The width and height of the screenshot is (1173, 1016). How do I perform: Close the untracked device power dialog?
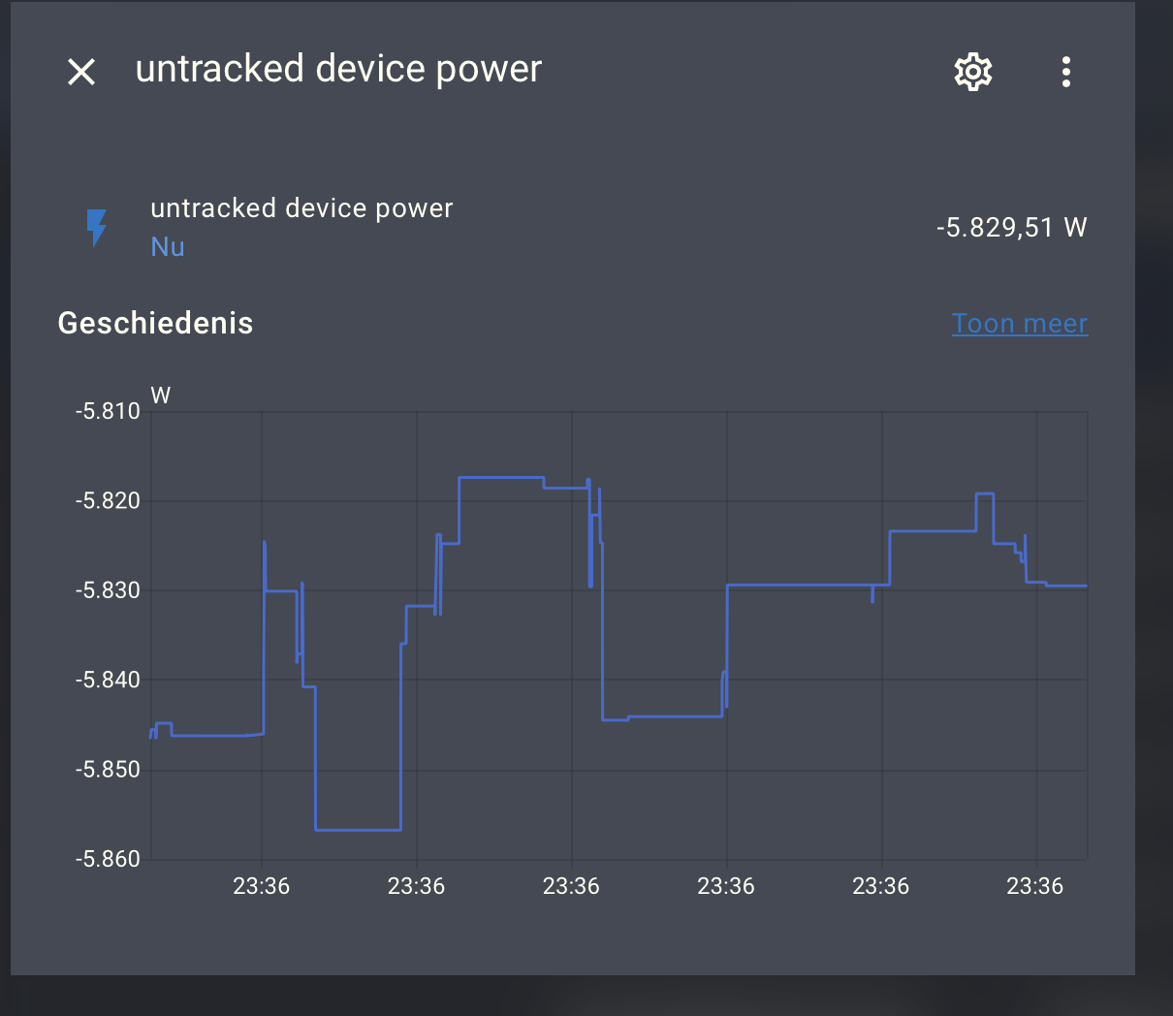click(x=81, y=71)
